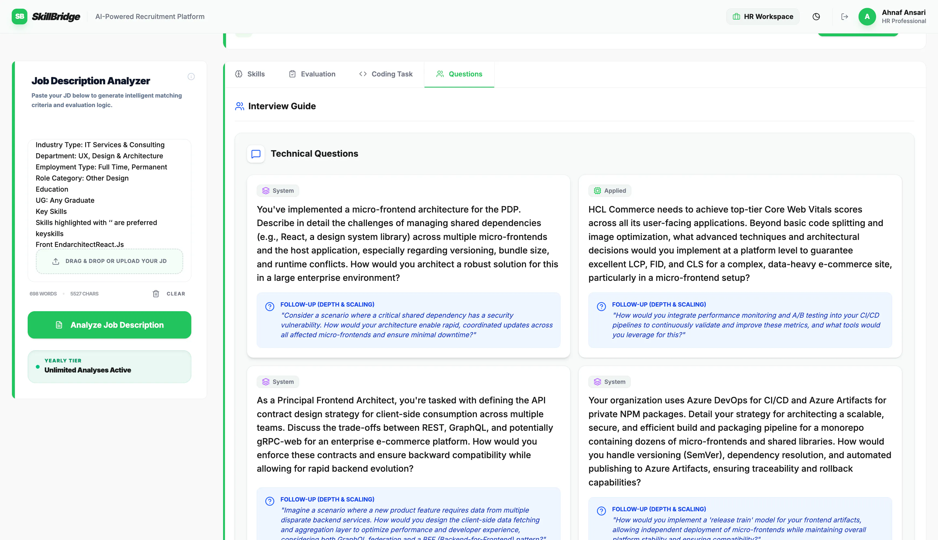Click the GraphQL federation follow-up quote
Screen dimensions: 938x540
point(413,523)
